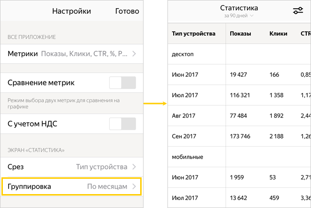Click the chevron beside Метрики row
The width and height of the screenshot is (311, 208).
pos(134,54)
